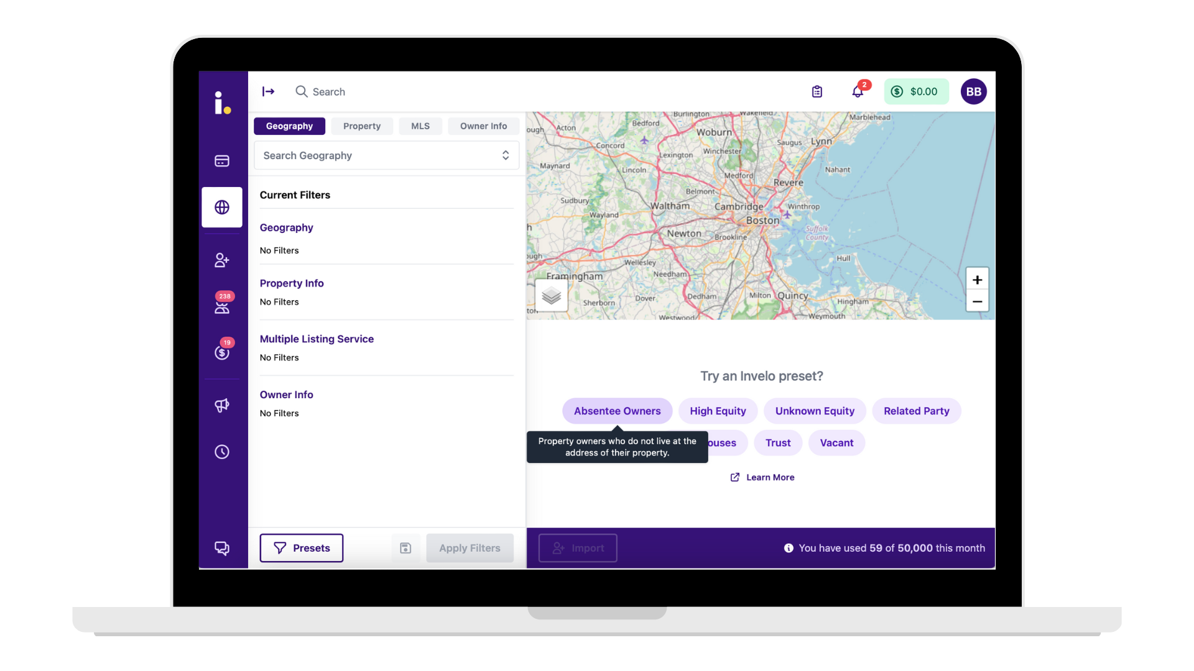Open notifications via the bell with 2 badge

[858, 91]
